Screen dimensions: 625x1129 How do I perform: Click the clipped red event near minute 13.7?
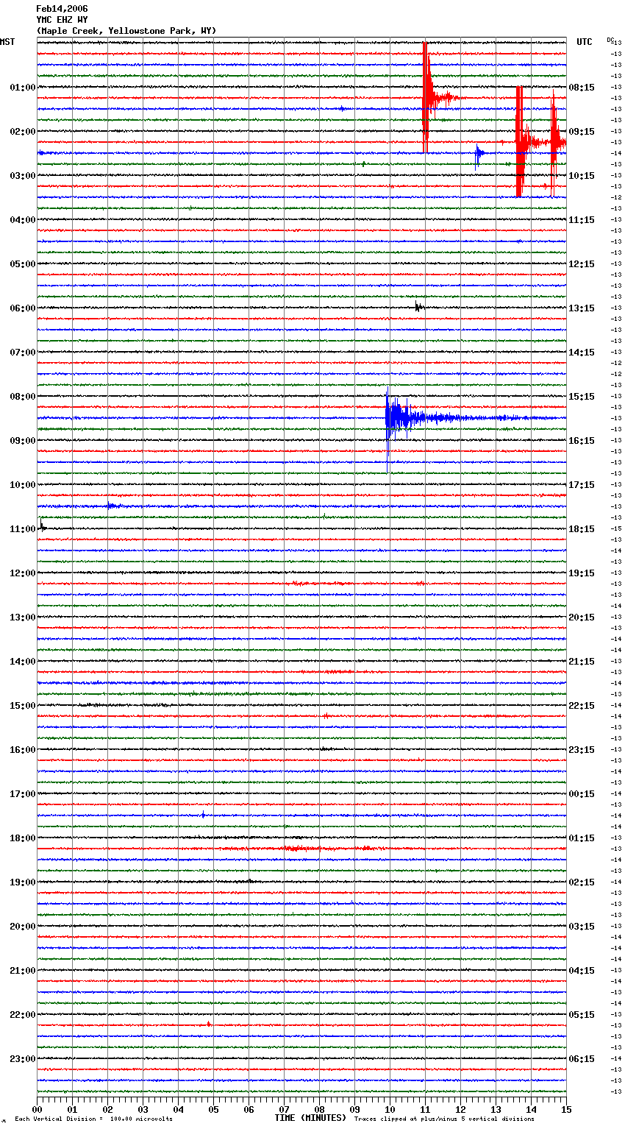pos(520,141)
